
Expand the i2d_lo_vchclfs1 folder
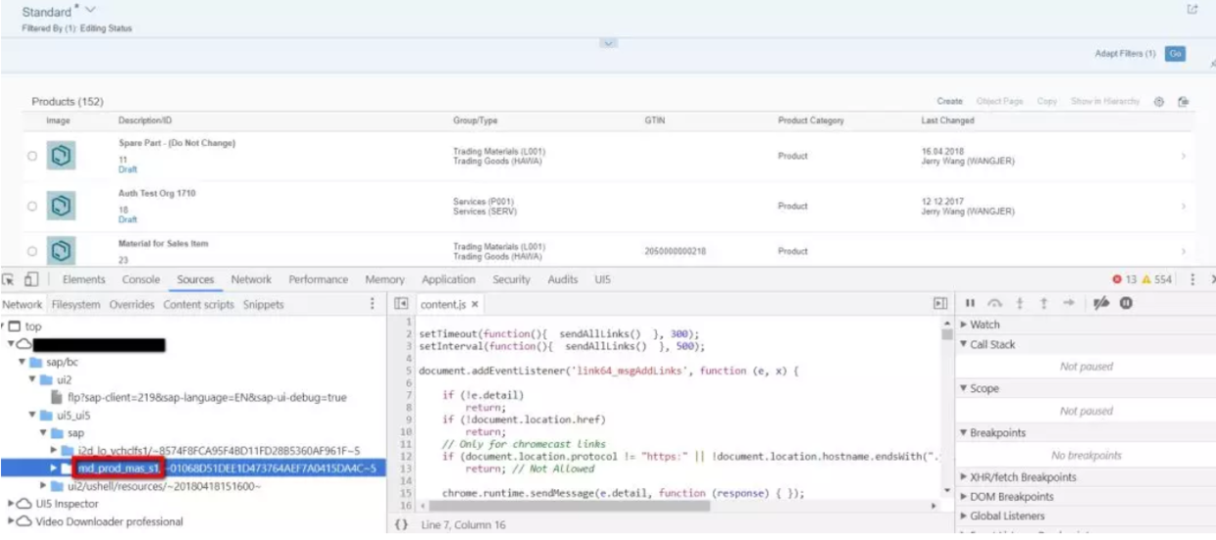pos(54,450)
